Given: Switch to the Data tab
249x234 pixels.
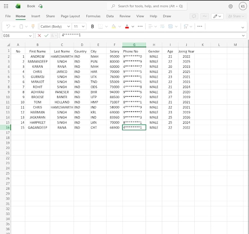Looking at the screenshot, I should (110, 16).
